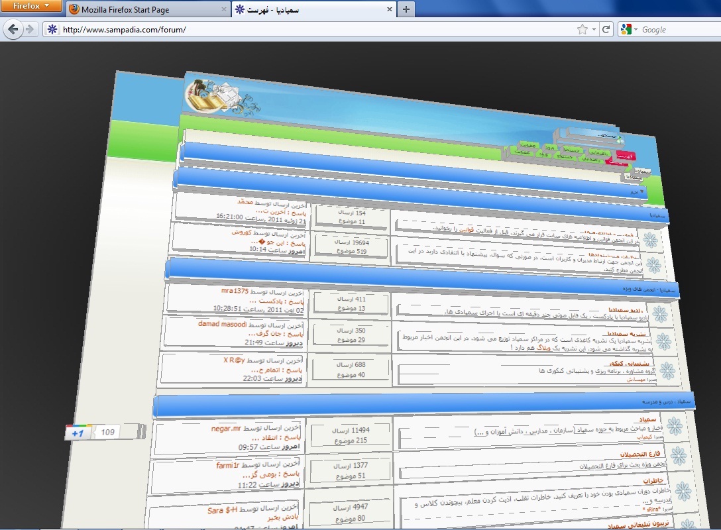Viewport: 721px width, 530px height.
Task: Open the رادیو سمپادیا forum link
Action: [x=625, y=310]
